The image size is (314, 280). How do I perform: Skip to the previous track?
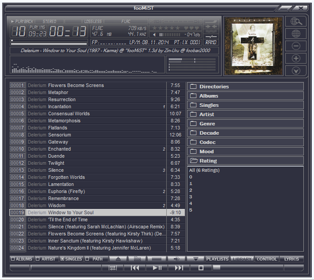[135, 268]
